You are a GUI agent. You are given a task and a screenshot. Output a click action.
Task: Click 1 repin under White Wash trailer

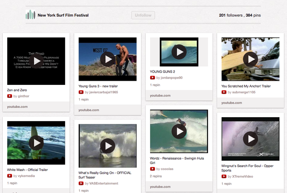click(12, 183)
